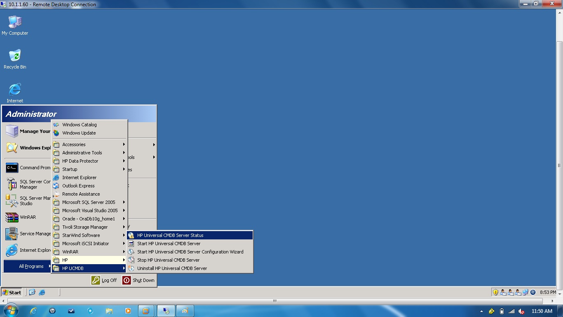
Task: Click the show hidden icons arrow in the taskbar
Action: [481, 311]
